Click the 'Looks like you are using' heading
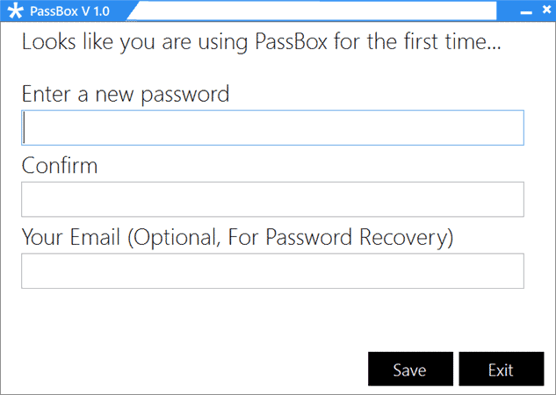 click(134, 42)
